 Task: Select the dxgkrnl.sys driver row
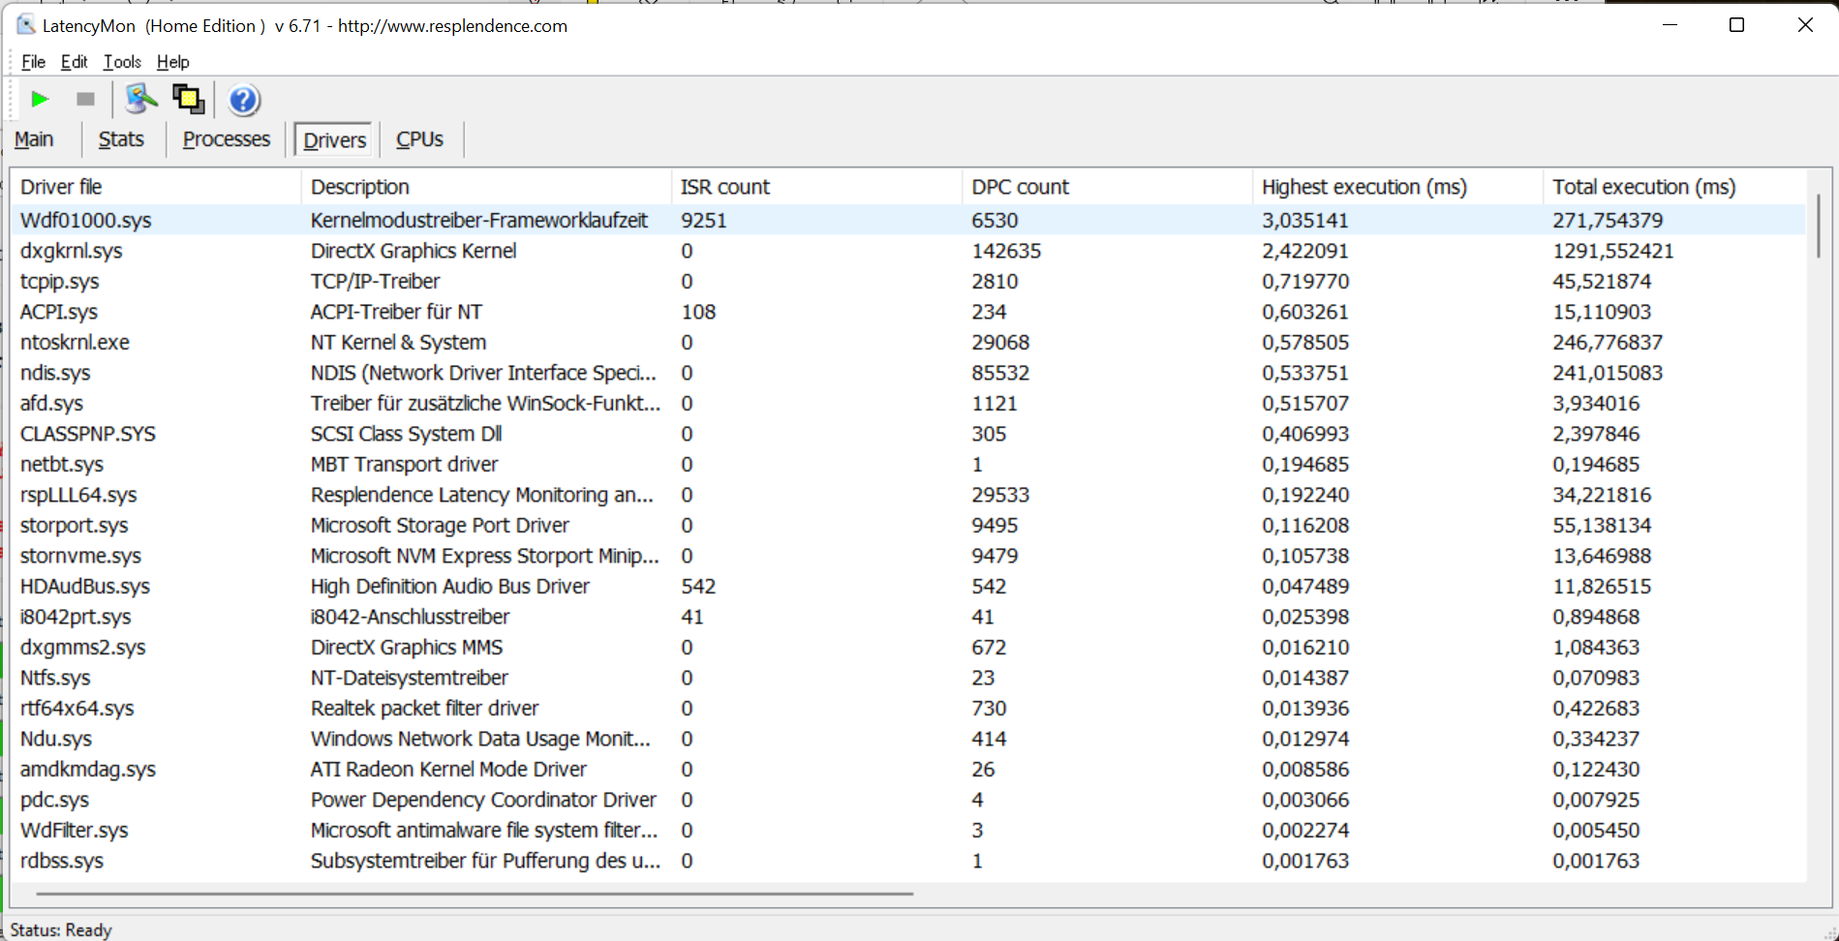coord(72,251)
